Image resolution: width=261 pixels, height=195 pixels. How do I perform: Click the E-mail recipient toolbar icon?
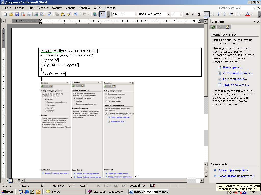point(29,14)
